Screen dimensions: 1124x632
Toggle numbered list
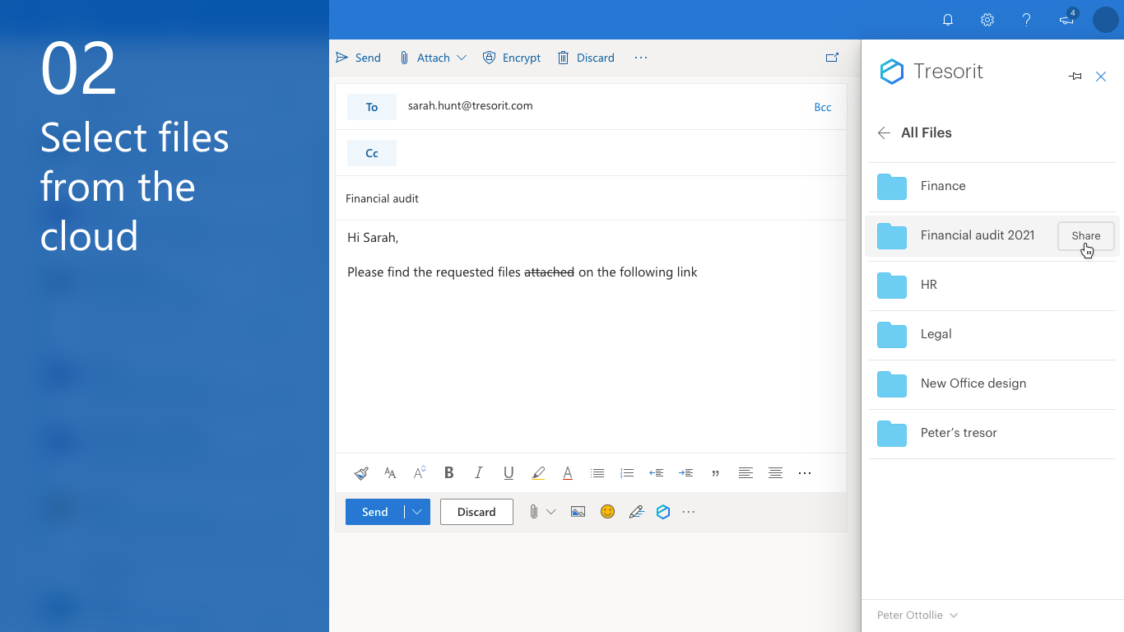point(627,473)
